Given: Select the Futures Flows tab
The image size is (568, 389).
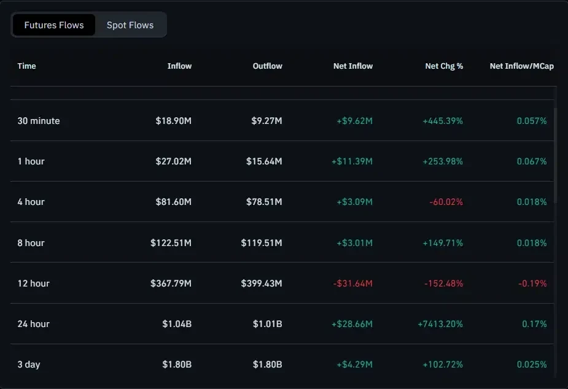Looking at the screenshot, I should (x=53, y=25).
